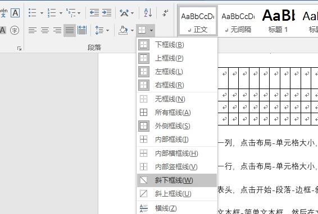This screenshot has width=318, height=214.
Task: Click the numbered list icon
Action: [52, 13]
